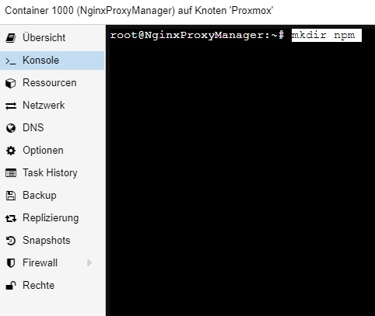Go to the Backup section label
The image size is (375, 316).
click(x=40, y=196)
